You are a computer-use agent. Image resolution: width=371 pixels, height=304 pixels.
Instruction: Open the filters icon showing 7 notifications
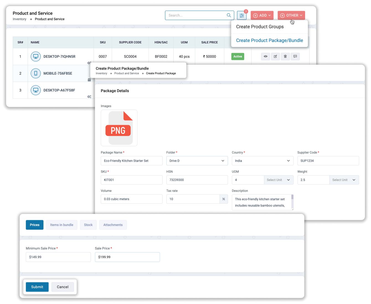(x=241, y=15)
